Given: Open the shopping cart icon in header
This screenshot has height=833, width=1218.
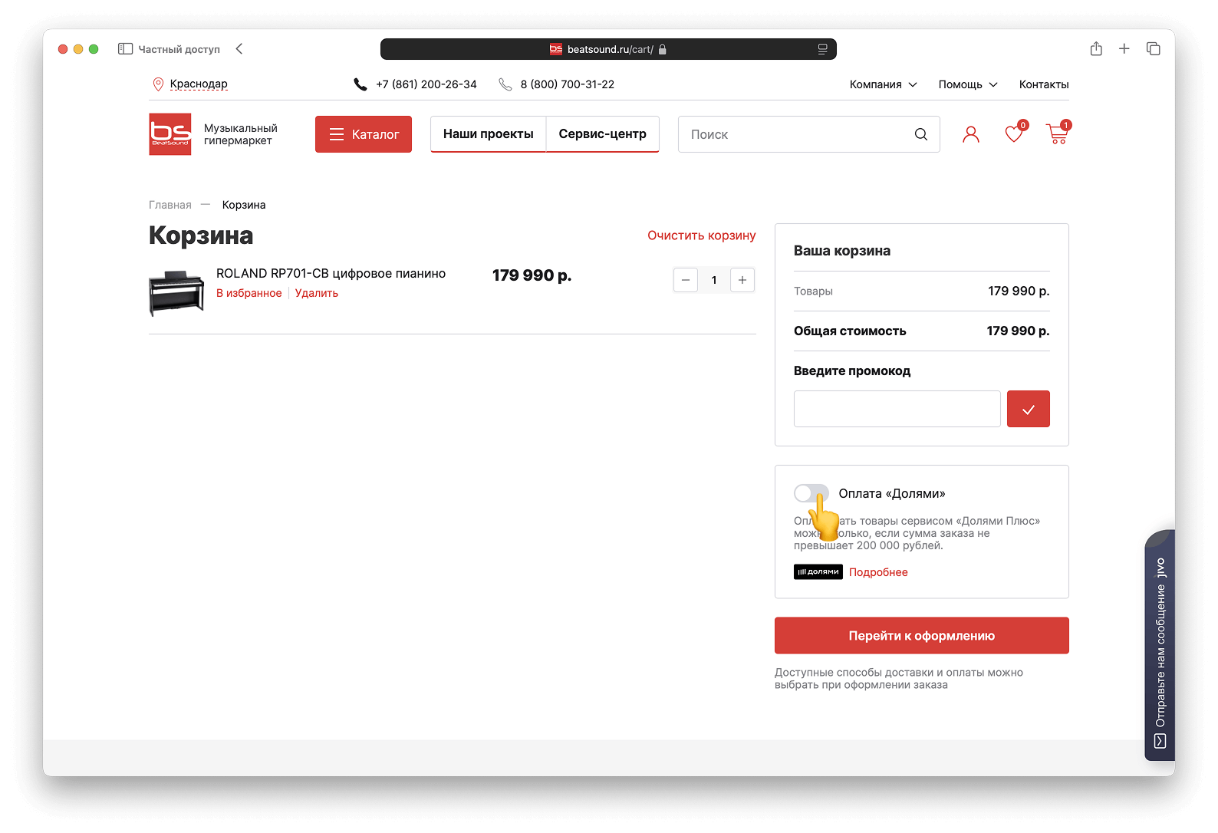Looking at the screenshot, I should coord(1057,134).
